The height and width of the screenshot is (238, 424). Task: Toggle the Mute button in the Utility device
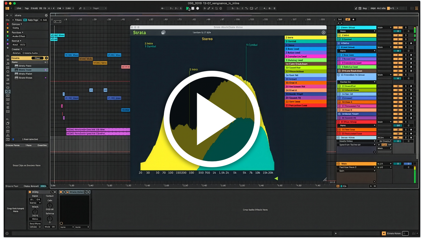tap(47, 227)
